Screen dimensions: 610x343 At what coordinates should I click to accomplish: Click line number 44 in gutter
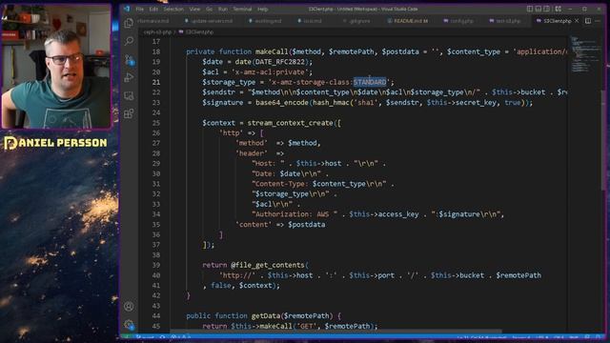point(156,316)
